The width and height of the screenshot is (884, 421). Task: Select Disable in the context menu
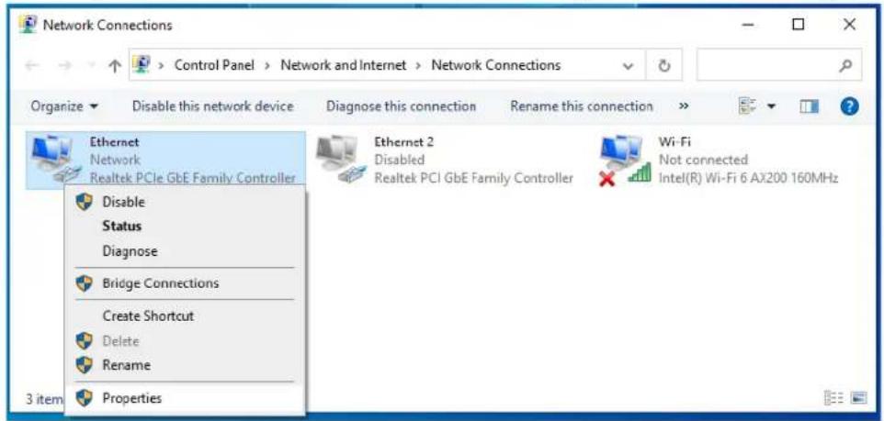point(185,202)
